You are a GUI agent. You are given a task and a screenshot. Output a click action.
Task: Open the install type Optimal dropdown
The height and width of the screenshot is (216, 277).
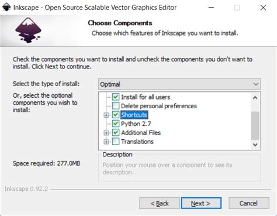pos(179,84)
